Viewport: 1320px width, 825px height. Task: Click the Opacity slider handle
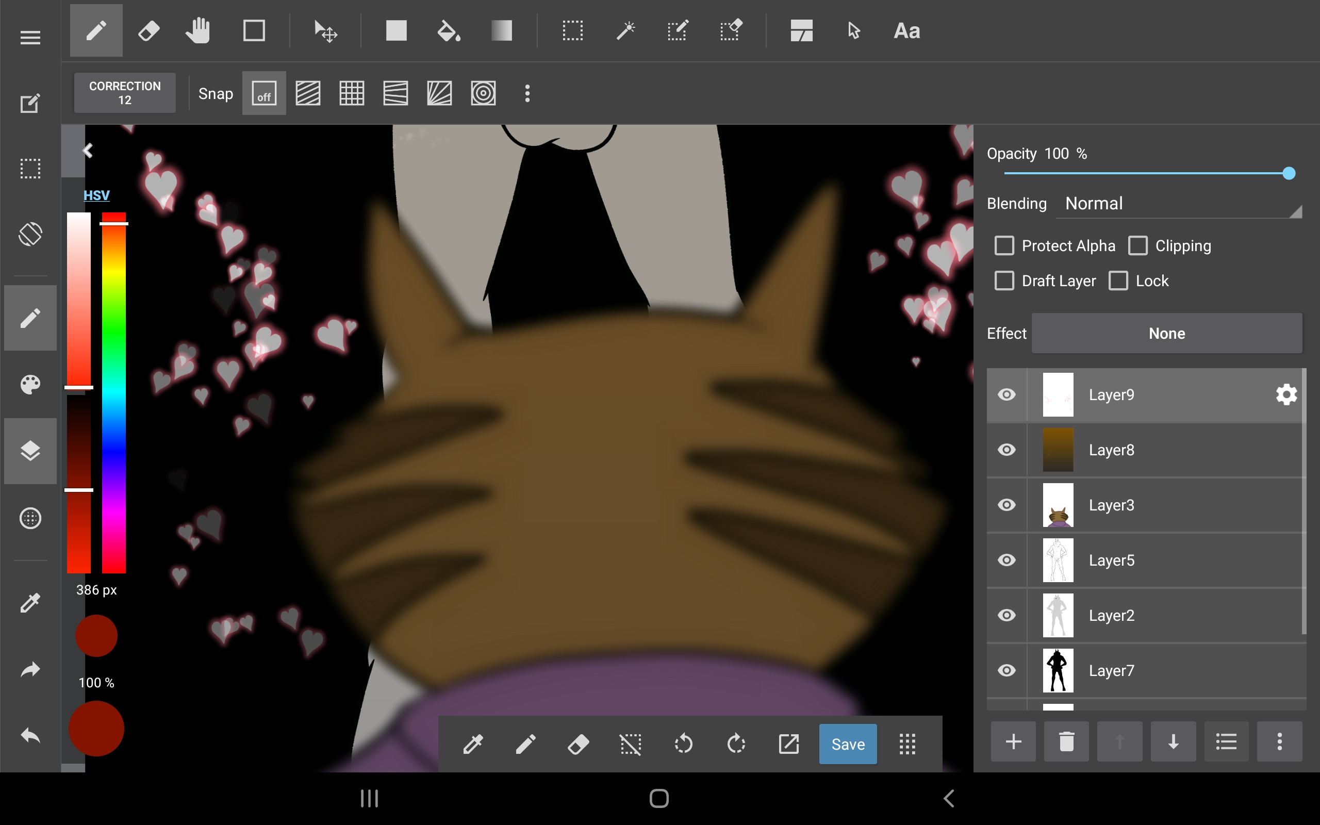(x=1289, y=174)
